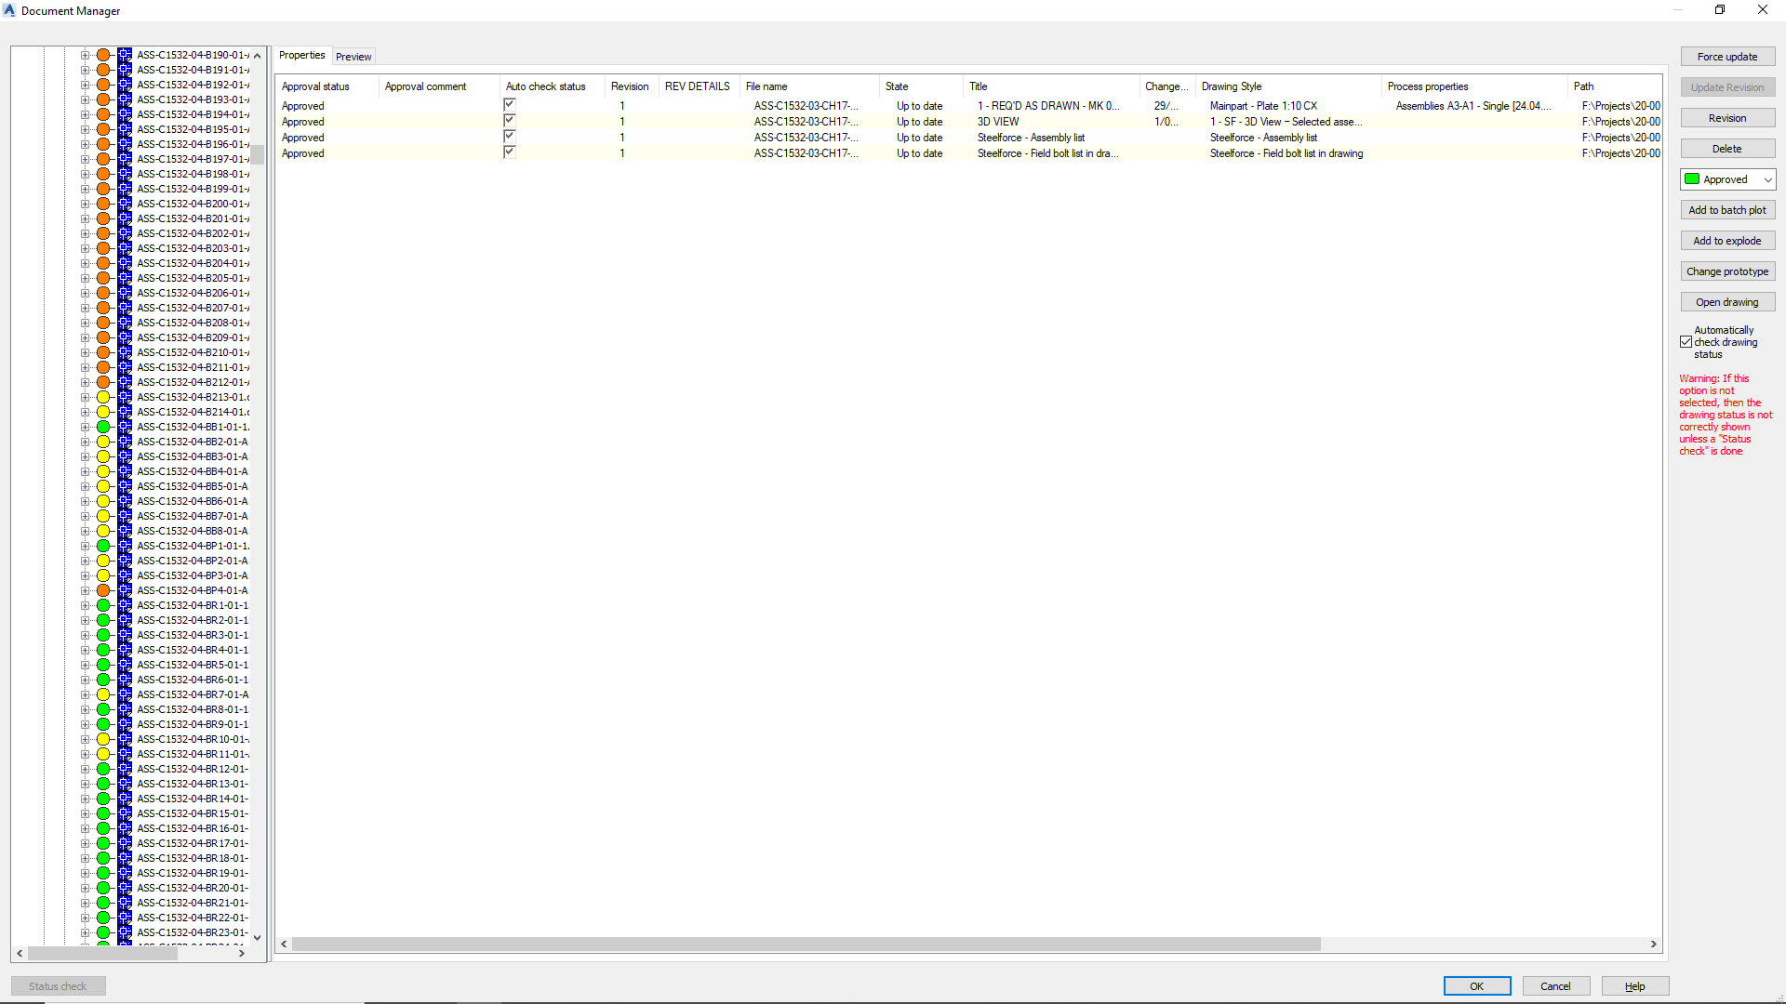Click the green Approved color swatch

1692,179
